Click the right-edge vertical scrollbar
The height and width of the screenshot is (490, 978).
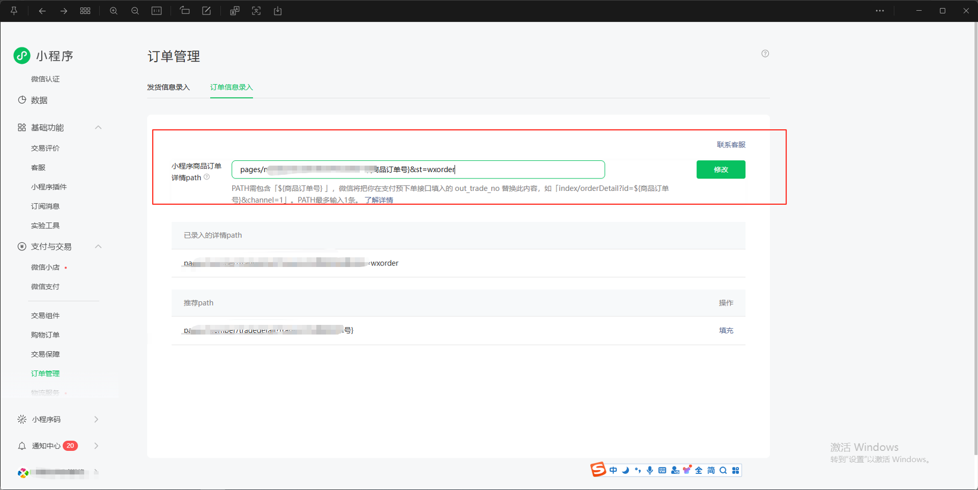point(975,239)
